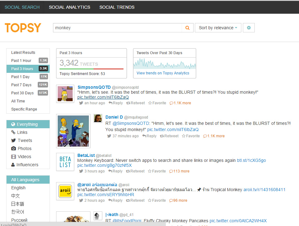Retweet the SimpsonsQOTD tweet

click(x=136, y=103)
